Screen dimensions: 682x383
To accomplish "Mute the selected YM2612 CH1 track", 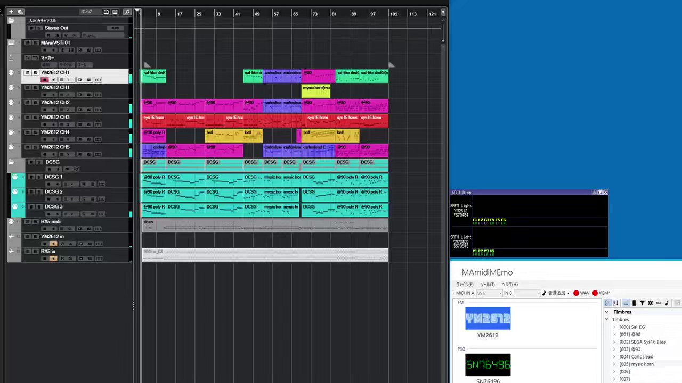I will pos(28,72).
